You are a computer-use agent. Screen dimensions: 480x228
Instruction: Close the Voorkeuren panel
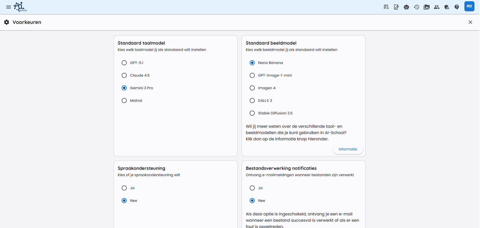(x=471, y=22)
